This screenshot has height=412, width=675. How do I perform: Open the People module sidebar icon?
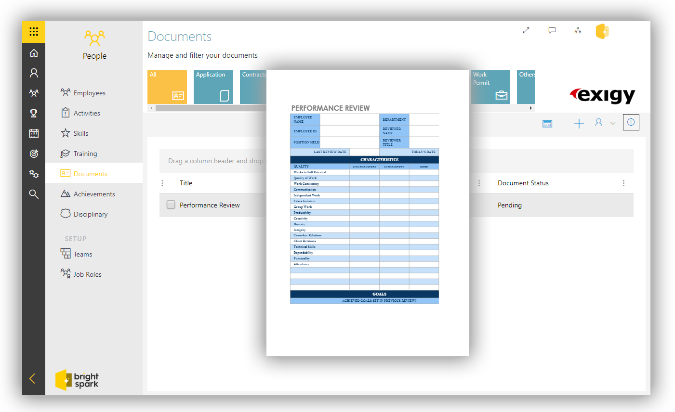click(34, 93)
